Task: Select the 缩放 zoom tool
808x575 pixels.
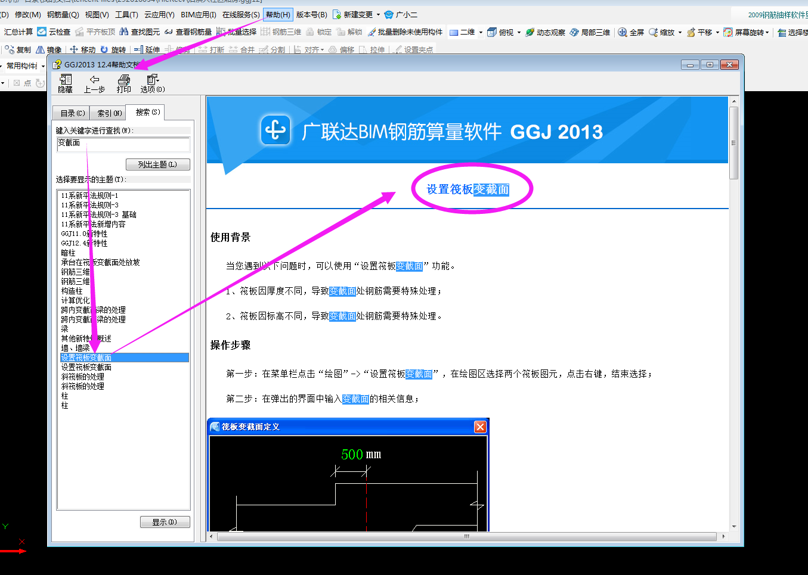Action: pyautogui.click(x=662, y=32)
